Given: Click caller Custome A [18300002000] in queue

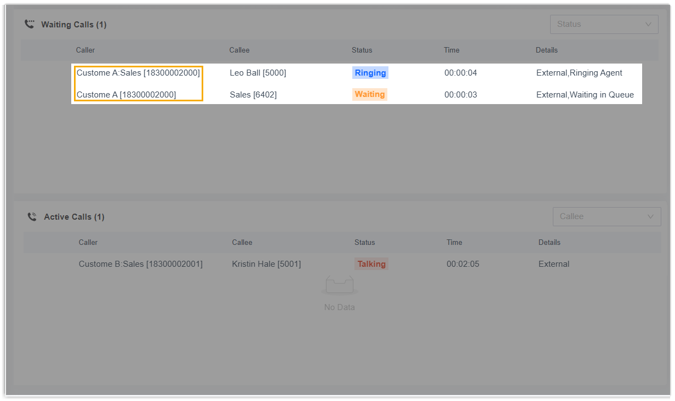Looking at the screenshot, I should coord(126,95).
